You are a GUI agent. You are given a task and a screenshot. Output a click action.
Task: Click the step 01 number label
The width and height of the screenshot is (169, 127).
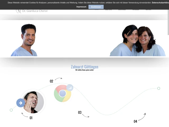click(x=31, y=118)
